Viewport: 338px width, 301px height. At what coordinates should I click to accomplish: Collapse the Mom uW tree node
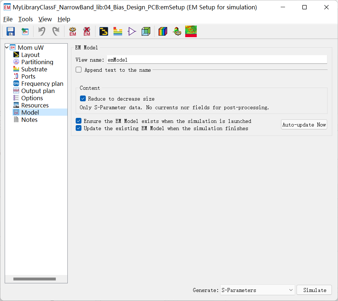point(7,47)
